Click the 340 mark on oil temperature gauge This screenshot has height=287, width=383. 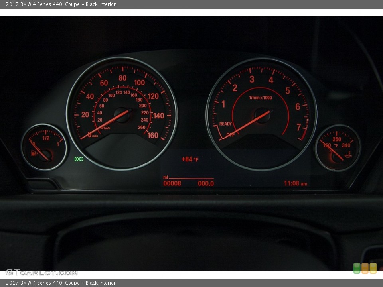coord(346,145)
